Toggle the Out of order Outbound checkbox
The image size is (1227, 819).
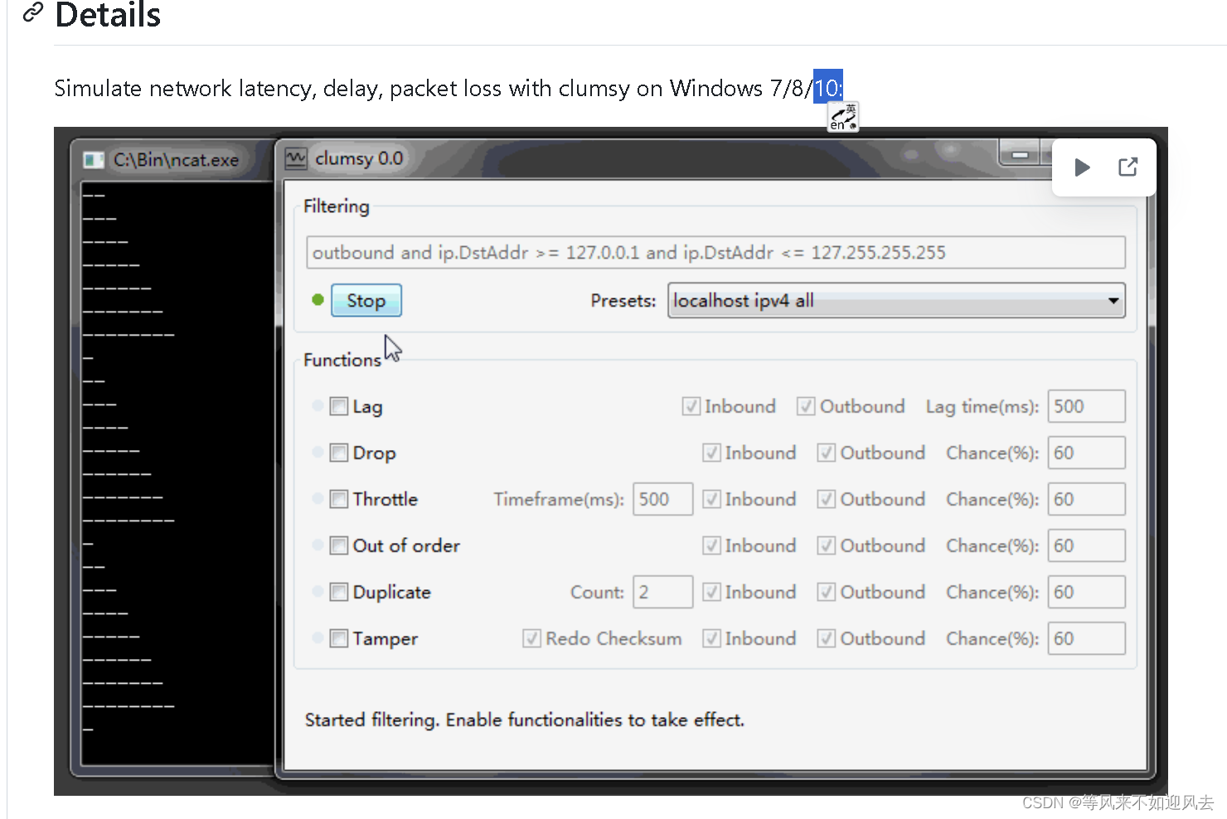[x=827, y=545]
